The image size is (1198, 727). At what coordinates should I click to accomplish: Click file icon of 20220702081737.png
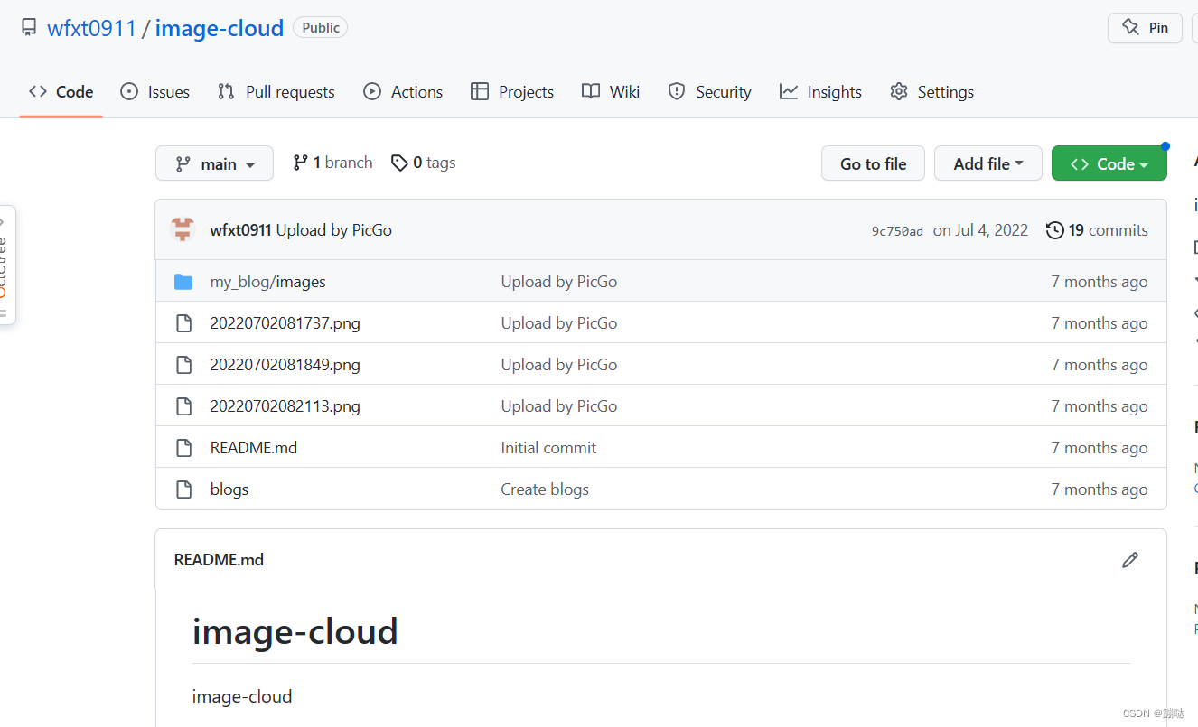183,323
